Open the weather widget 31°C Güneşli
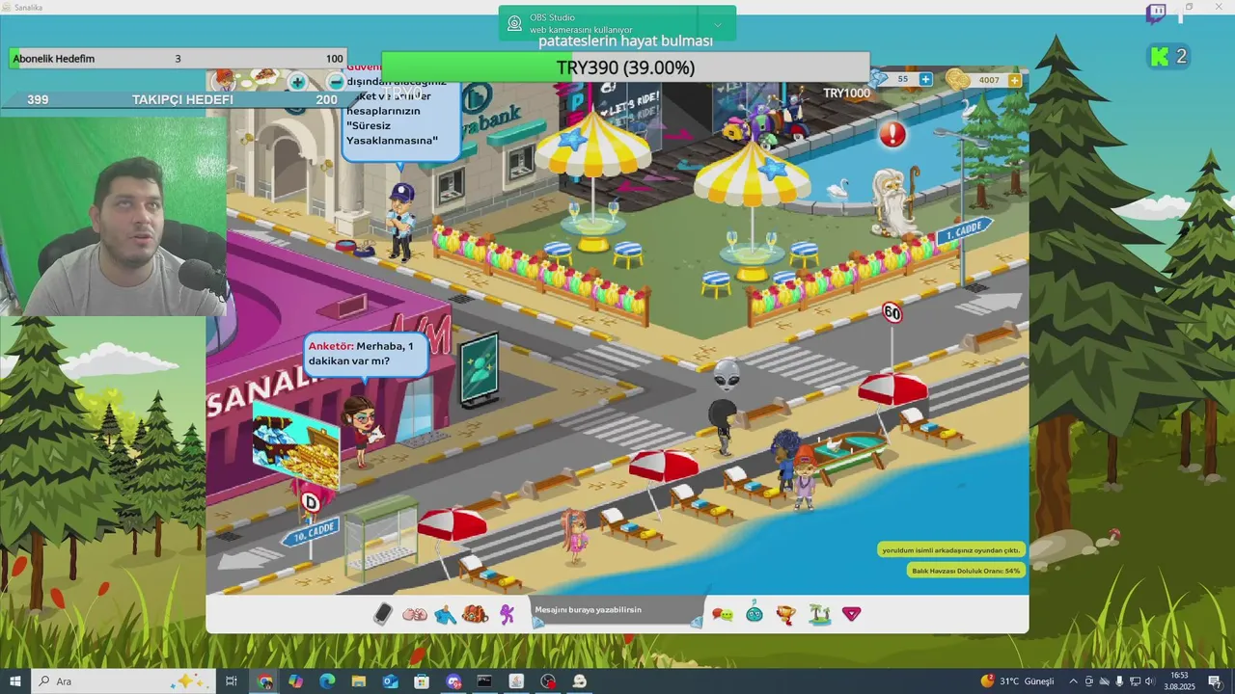This screenshot has height=694, width=1235. click(1017, 681)
